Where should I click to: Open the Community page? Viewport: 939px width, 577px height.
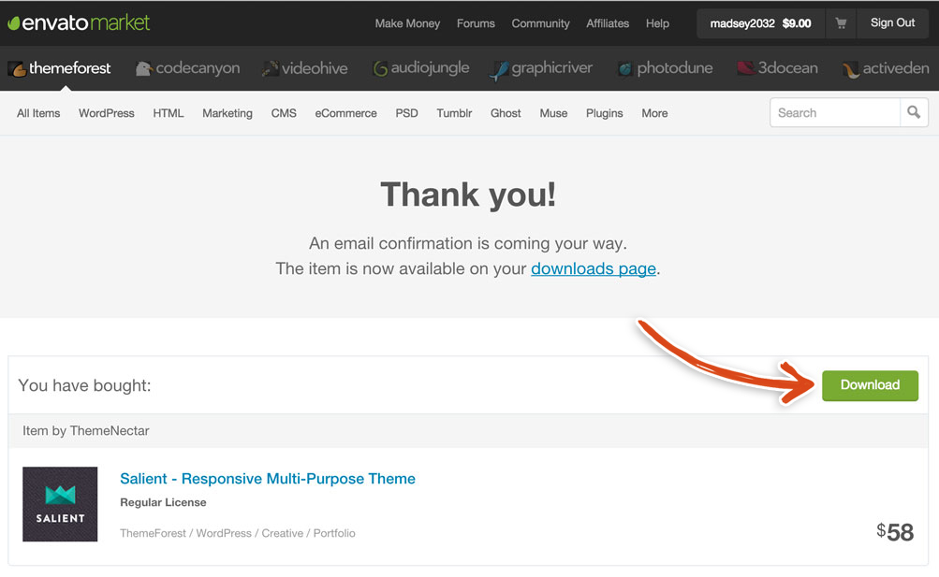[540, 23]
